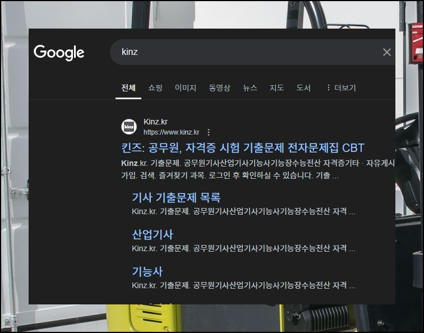Select the 전체 tab
This screenshot has width=424, height=333.
click(x=128, y=88)
